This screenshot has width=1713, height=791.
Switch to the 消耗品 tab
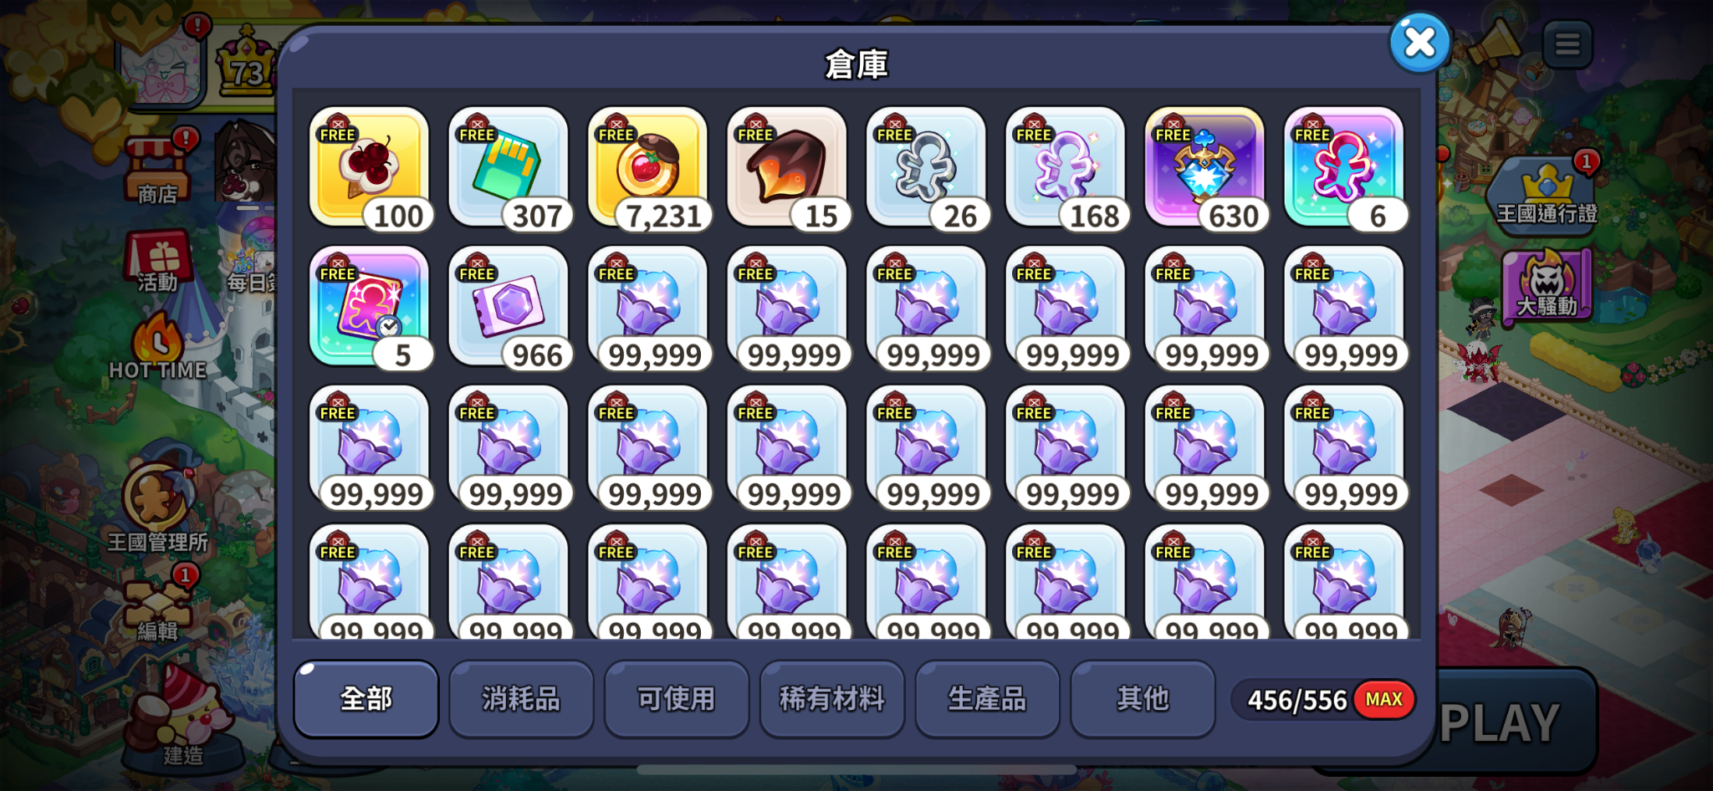coord(521,699)
